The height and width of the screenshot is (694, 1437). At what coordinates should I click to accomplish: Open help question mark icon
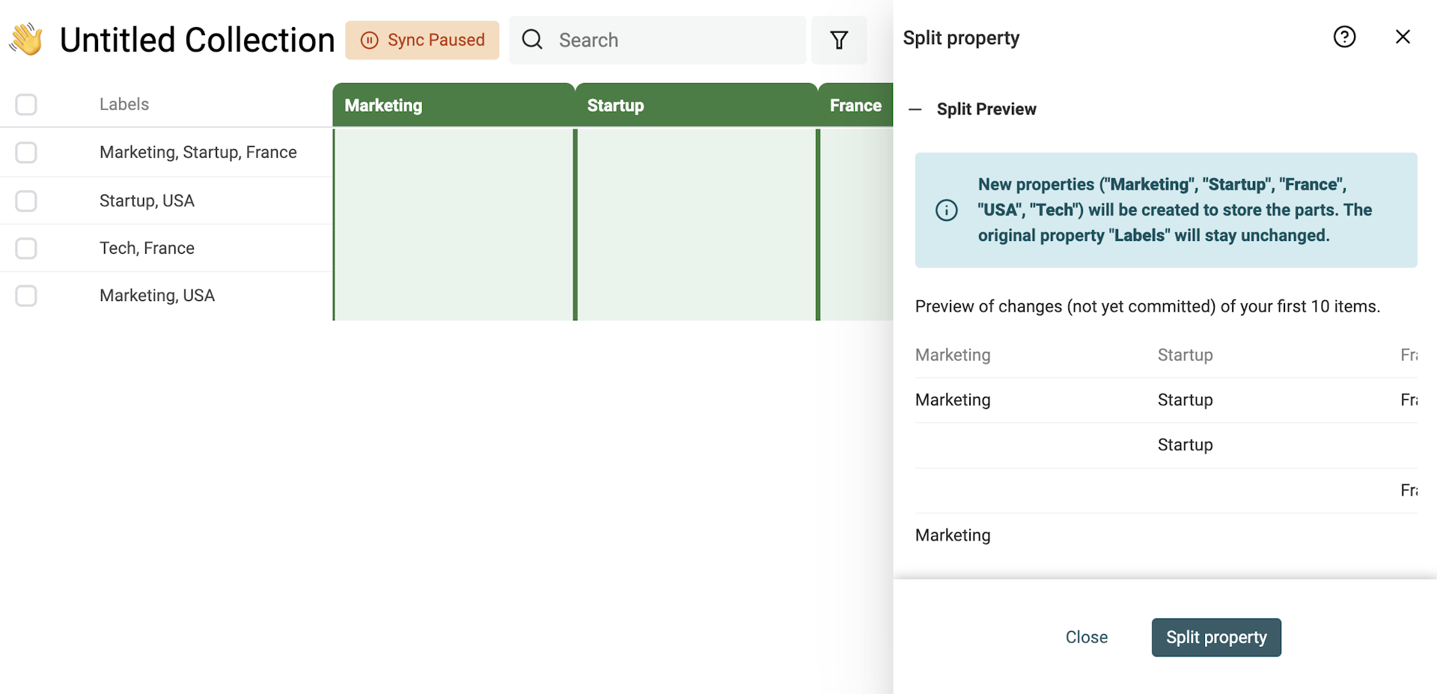point(1344,37)
